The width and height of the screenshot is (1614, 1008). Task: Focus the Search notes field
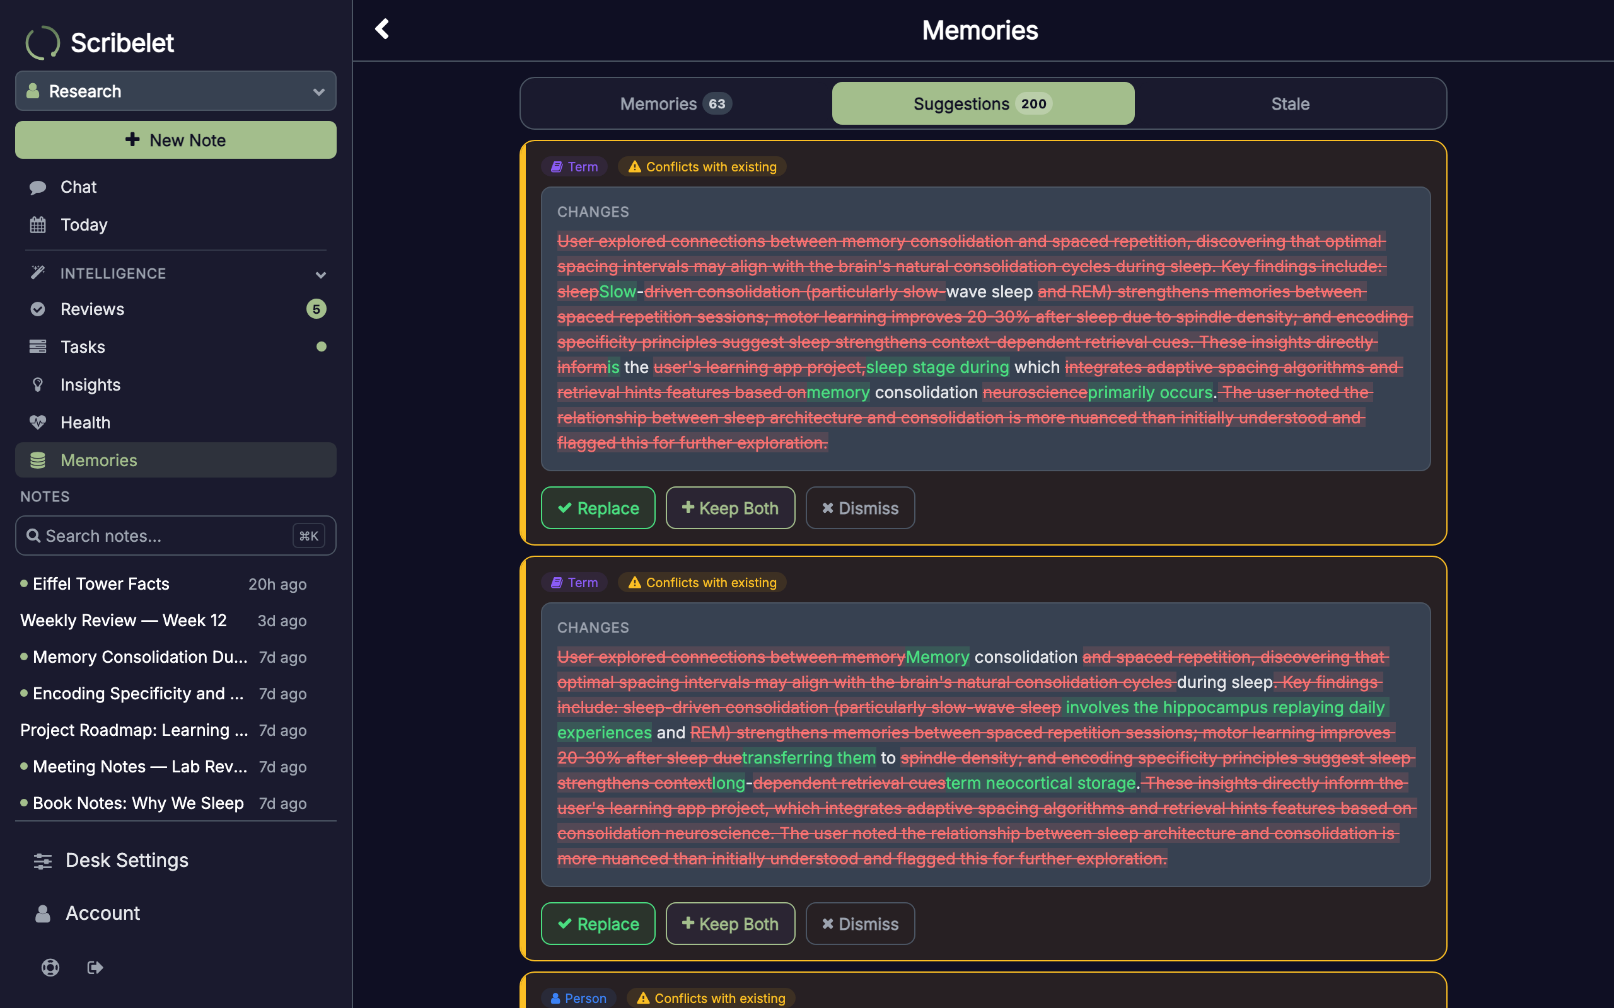[x=175, y=535]
